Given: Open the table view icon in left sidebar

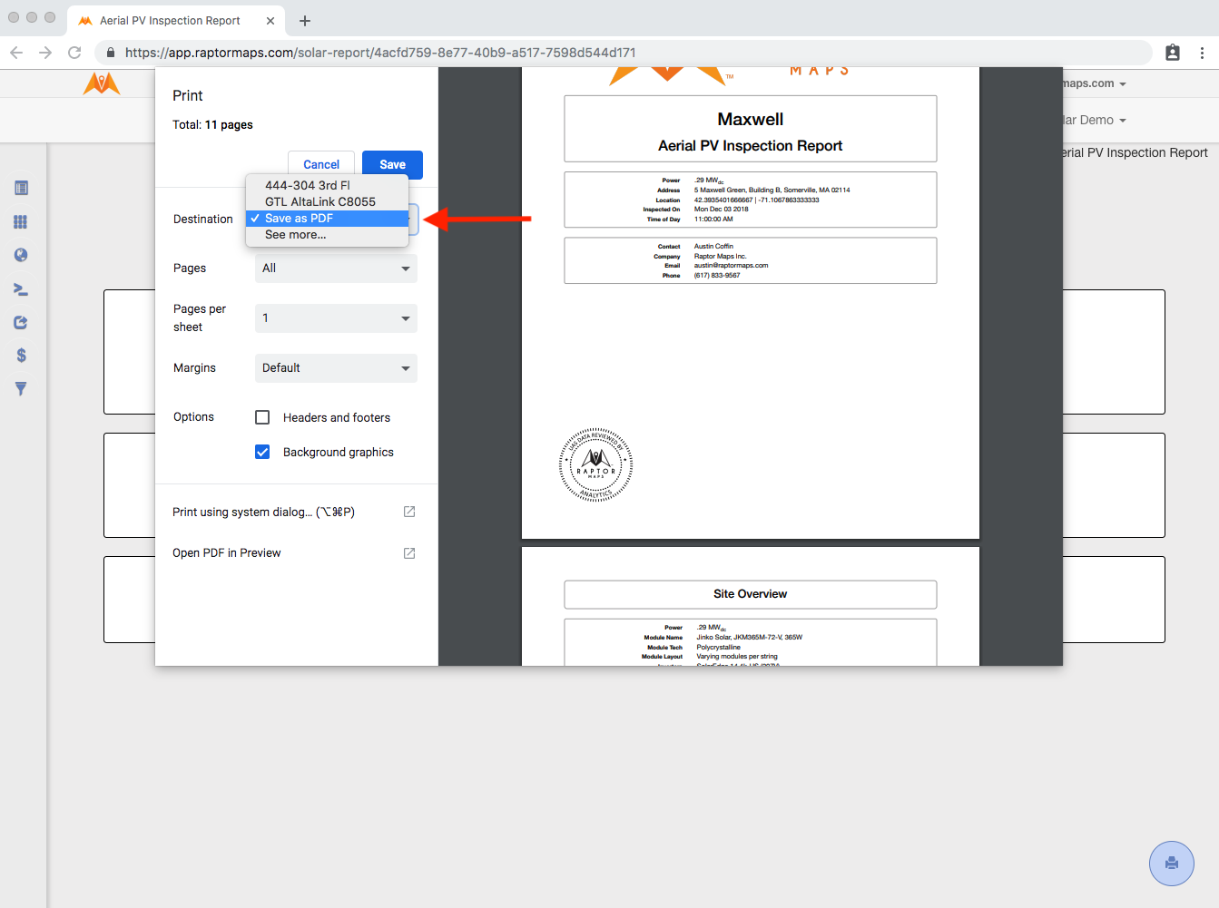Looking at the screenshot, I should (21, 188).
